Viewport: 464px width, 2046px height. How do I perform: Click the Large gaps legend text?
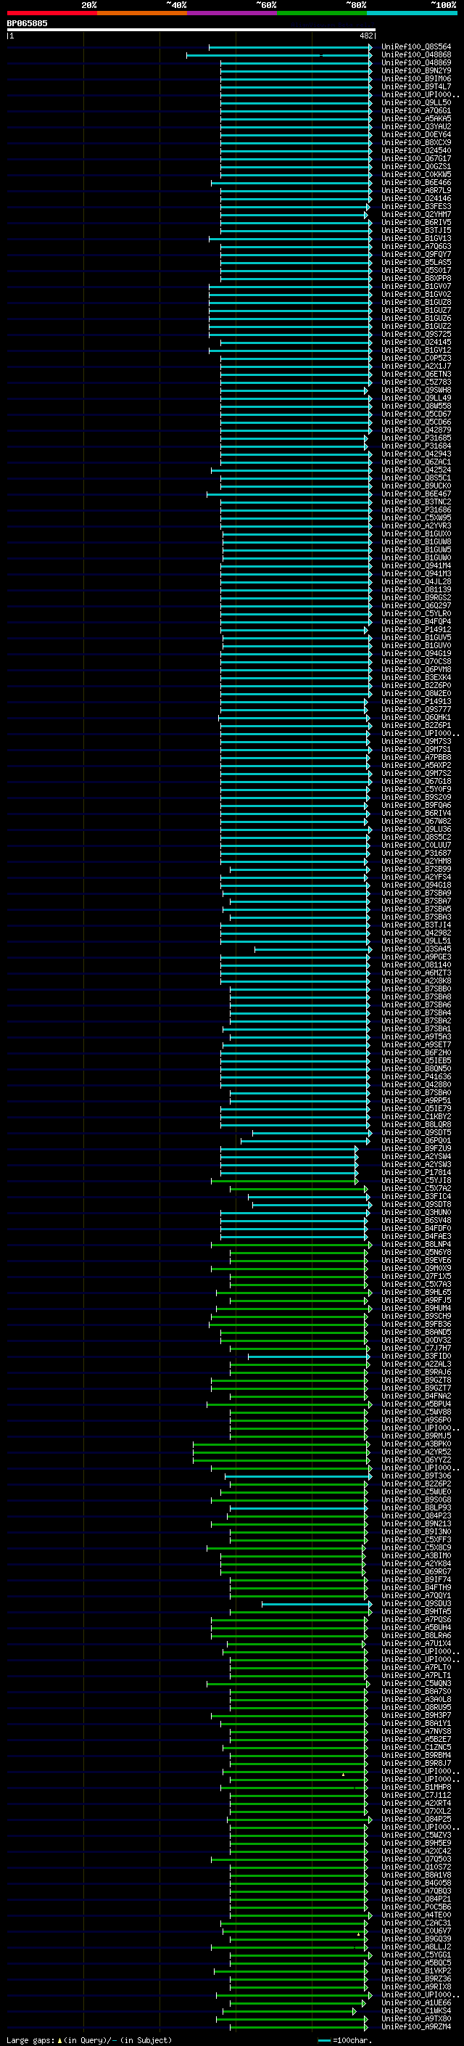click(89, 2040)
